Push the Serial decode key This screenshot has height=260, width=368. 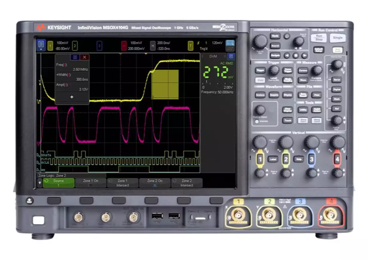336,80
